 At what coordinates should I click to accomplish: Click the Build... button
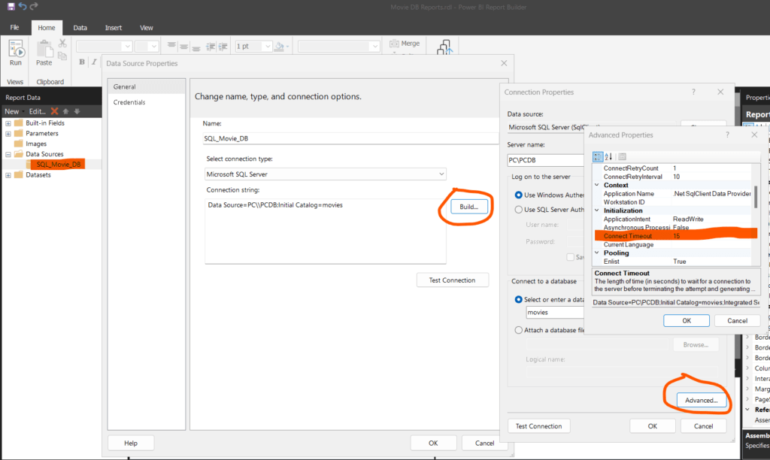point(469,207)
